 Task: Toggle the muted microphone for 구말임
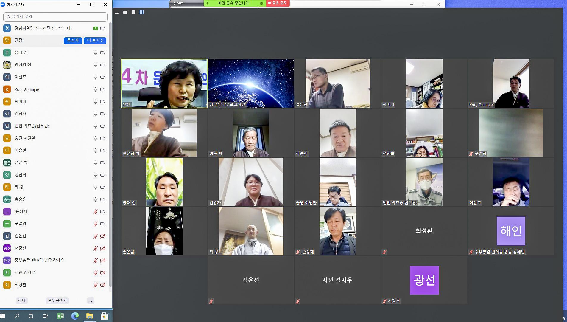95,224
